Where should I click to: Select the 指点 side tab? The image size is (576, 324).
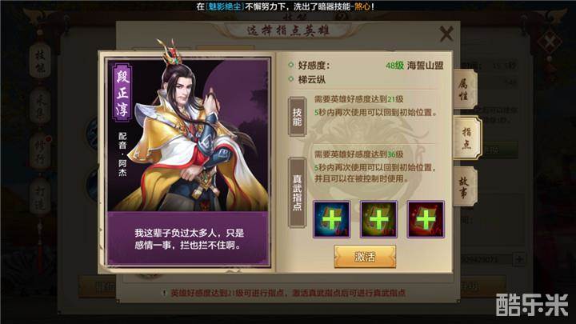click(466, 138)
